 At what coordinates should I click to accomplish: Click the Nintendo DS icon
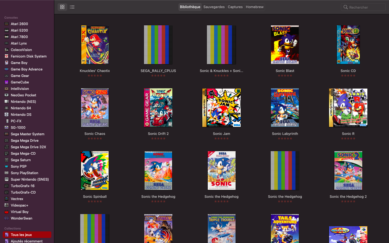tap(6, 114)
